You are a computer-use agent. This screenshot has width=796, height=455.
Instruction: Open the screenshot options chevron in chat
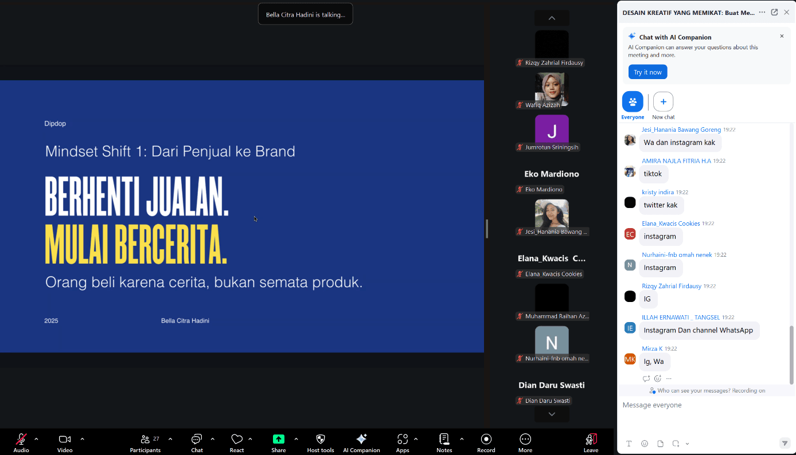click(687, 444)
